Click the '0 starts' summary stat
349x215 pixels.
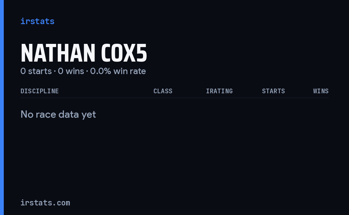point(36,71)
